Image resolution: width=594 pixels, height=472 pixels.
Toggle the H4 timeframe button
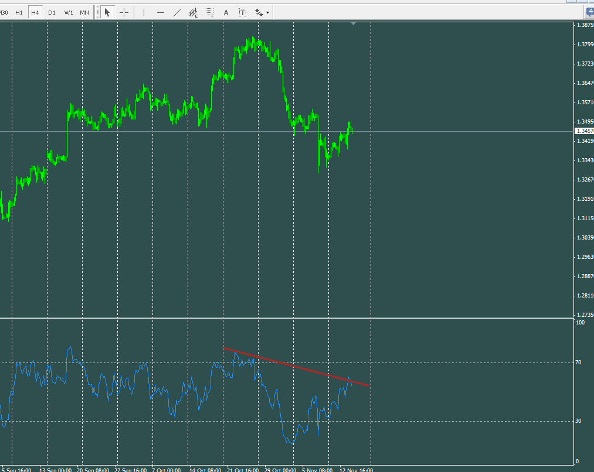click(35, 12)
